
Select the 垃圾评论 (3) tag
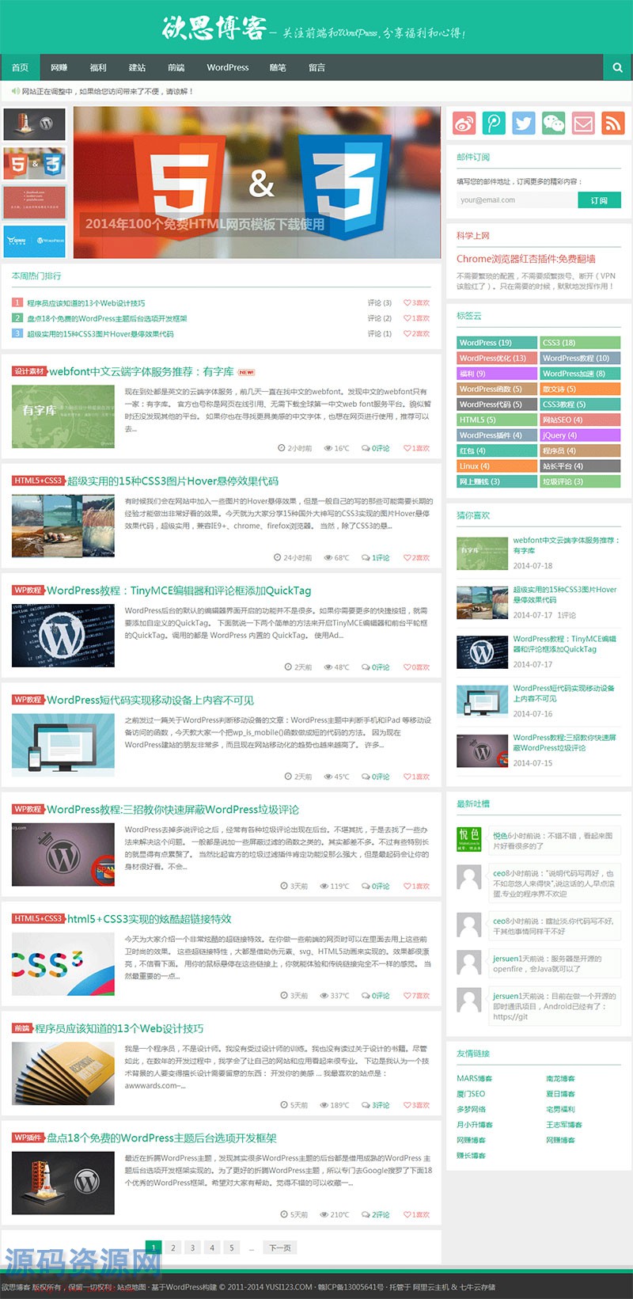580,481
